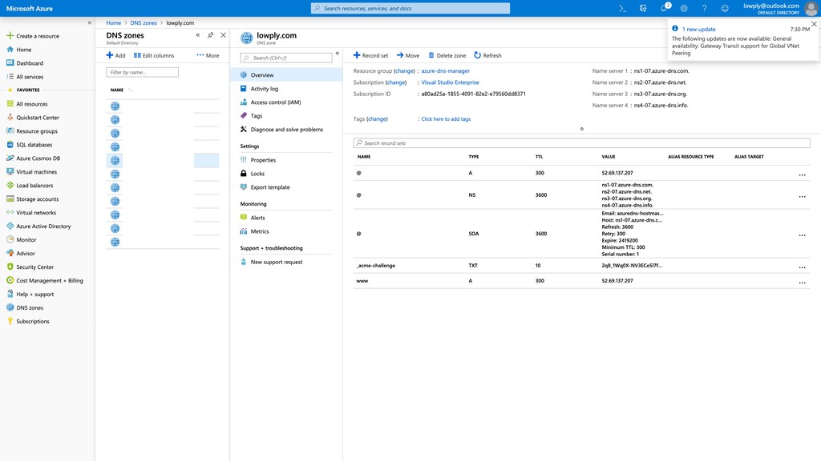This screenshot has width=821, height=461.
Task: Add a new DNS zone
Action: click(x=115, y=55)
